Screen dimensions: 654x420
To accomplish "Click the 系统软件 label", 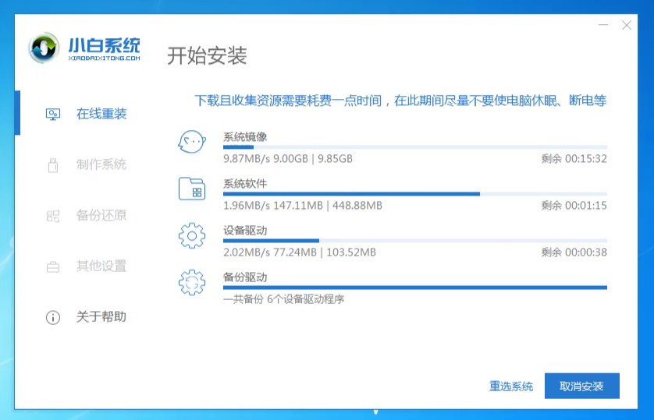I will [x=245, y=184].
